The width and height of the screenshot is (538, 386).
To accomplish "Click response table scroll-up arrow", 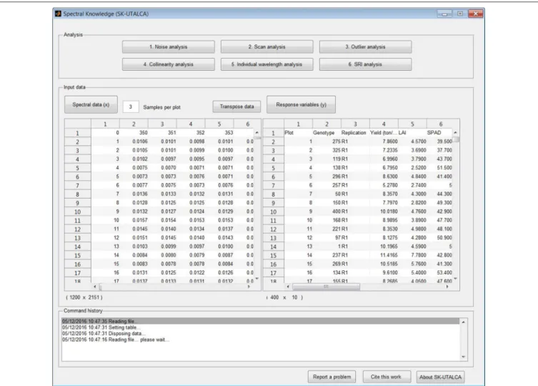I will [x=455, y=132].
